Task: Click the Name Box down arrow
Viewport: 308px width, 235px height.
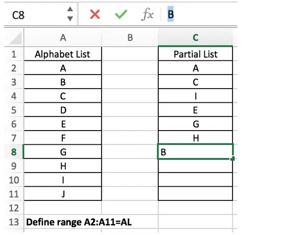Action: pos(70,19)
